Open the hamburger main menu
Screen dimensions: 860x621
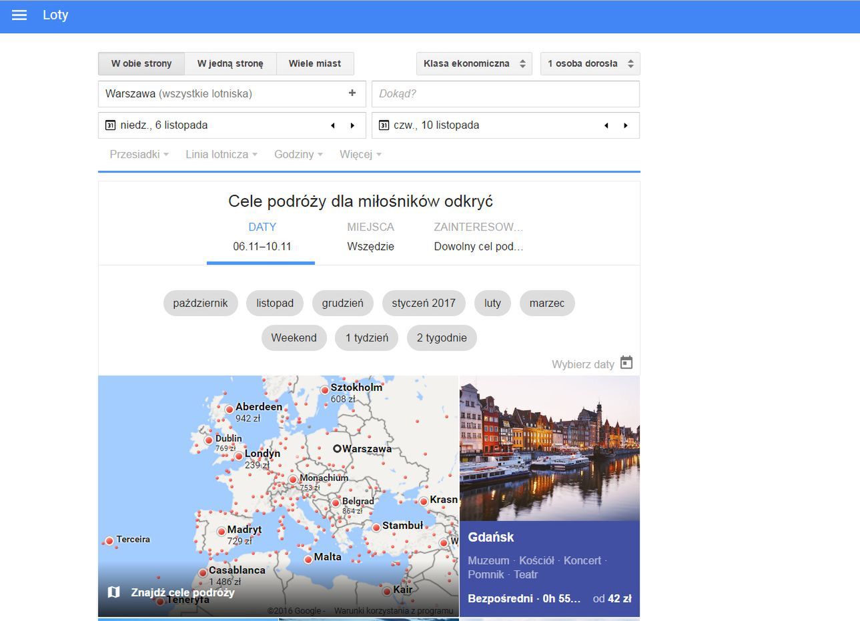pos(19,15)
